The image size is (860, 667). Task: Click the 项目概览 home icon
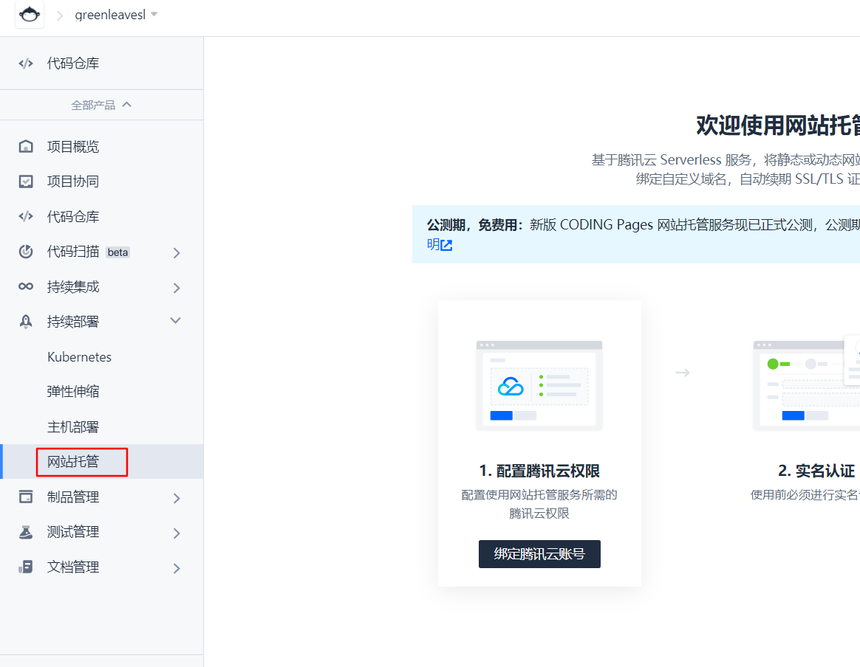tap(26, 146)
